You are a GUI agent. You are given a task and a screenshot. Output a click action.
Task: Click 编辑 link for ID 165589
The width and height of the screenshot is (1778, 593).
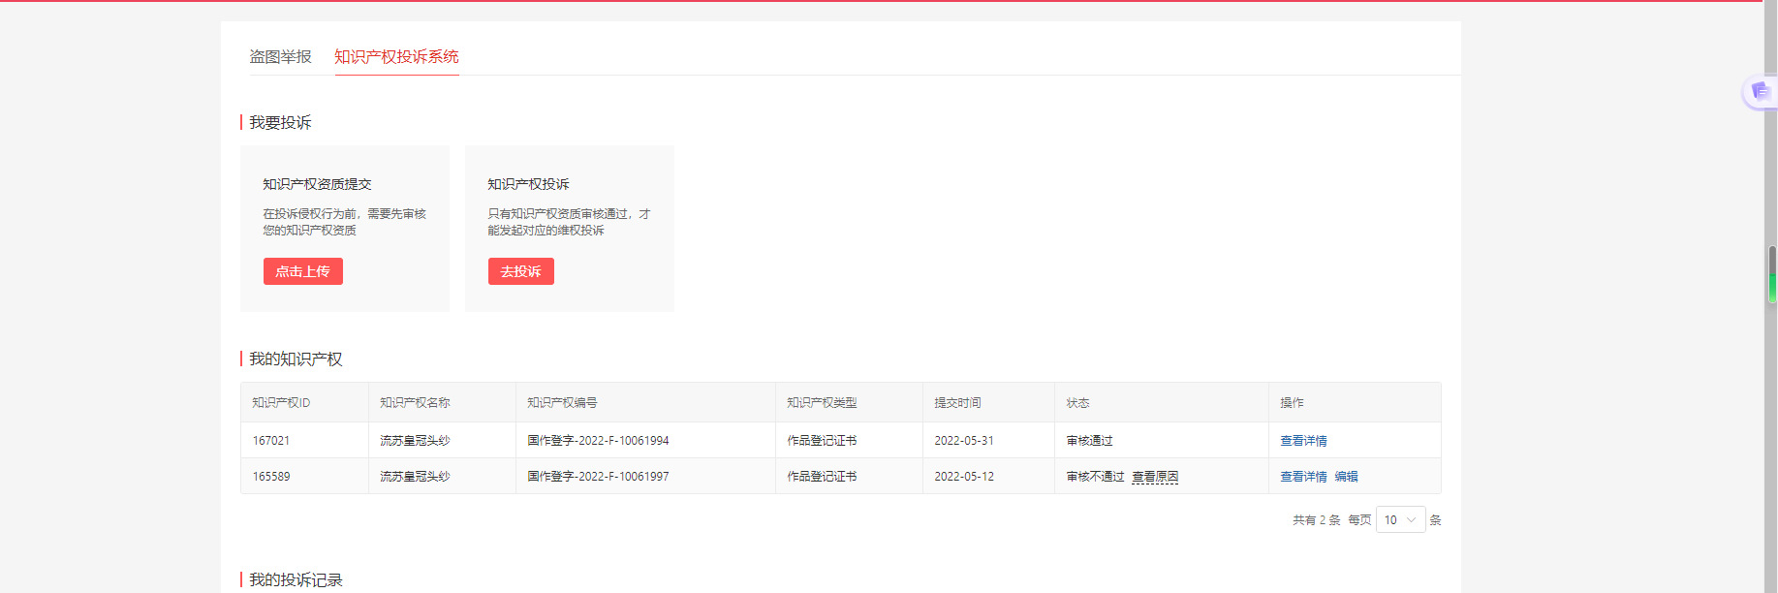coord(1346,477)
